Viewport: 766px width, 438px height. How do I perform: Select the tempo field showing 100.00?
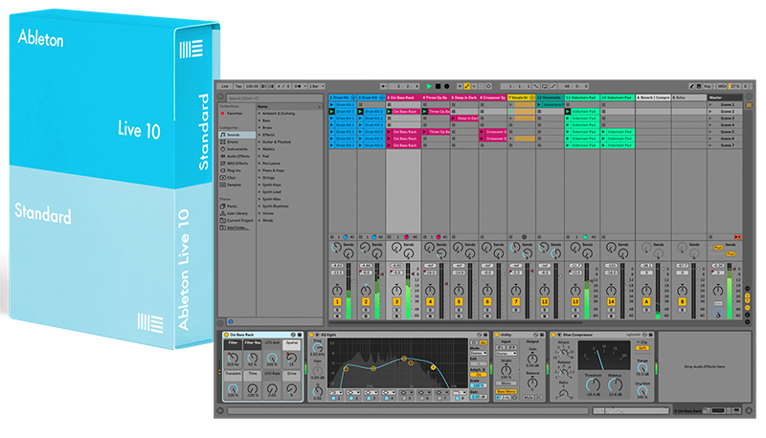tap(252, 86)
